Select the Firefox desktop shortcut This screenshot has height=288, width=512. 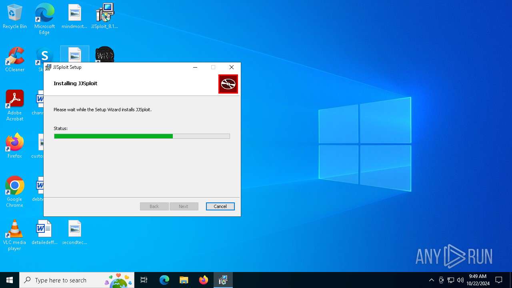click(15, 146)
